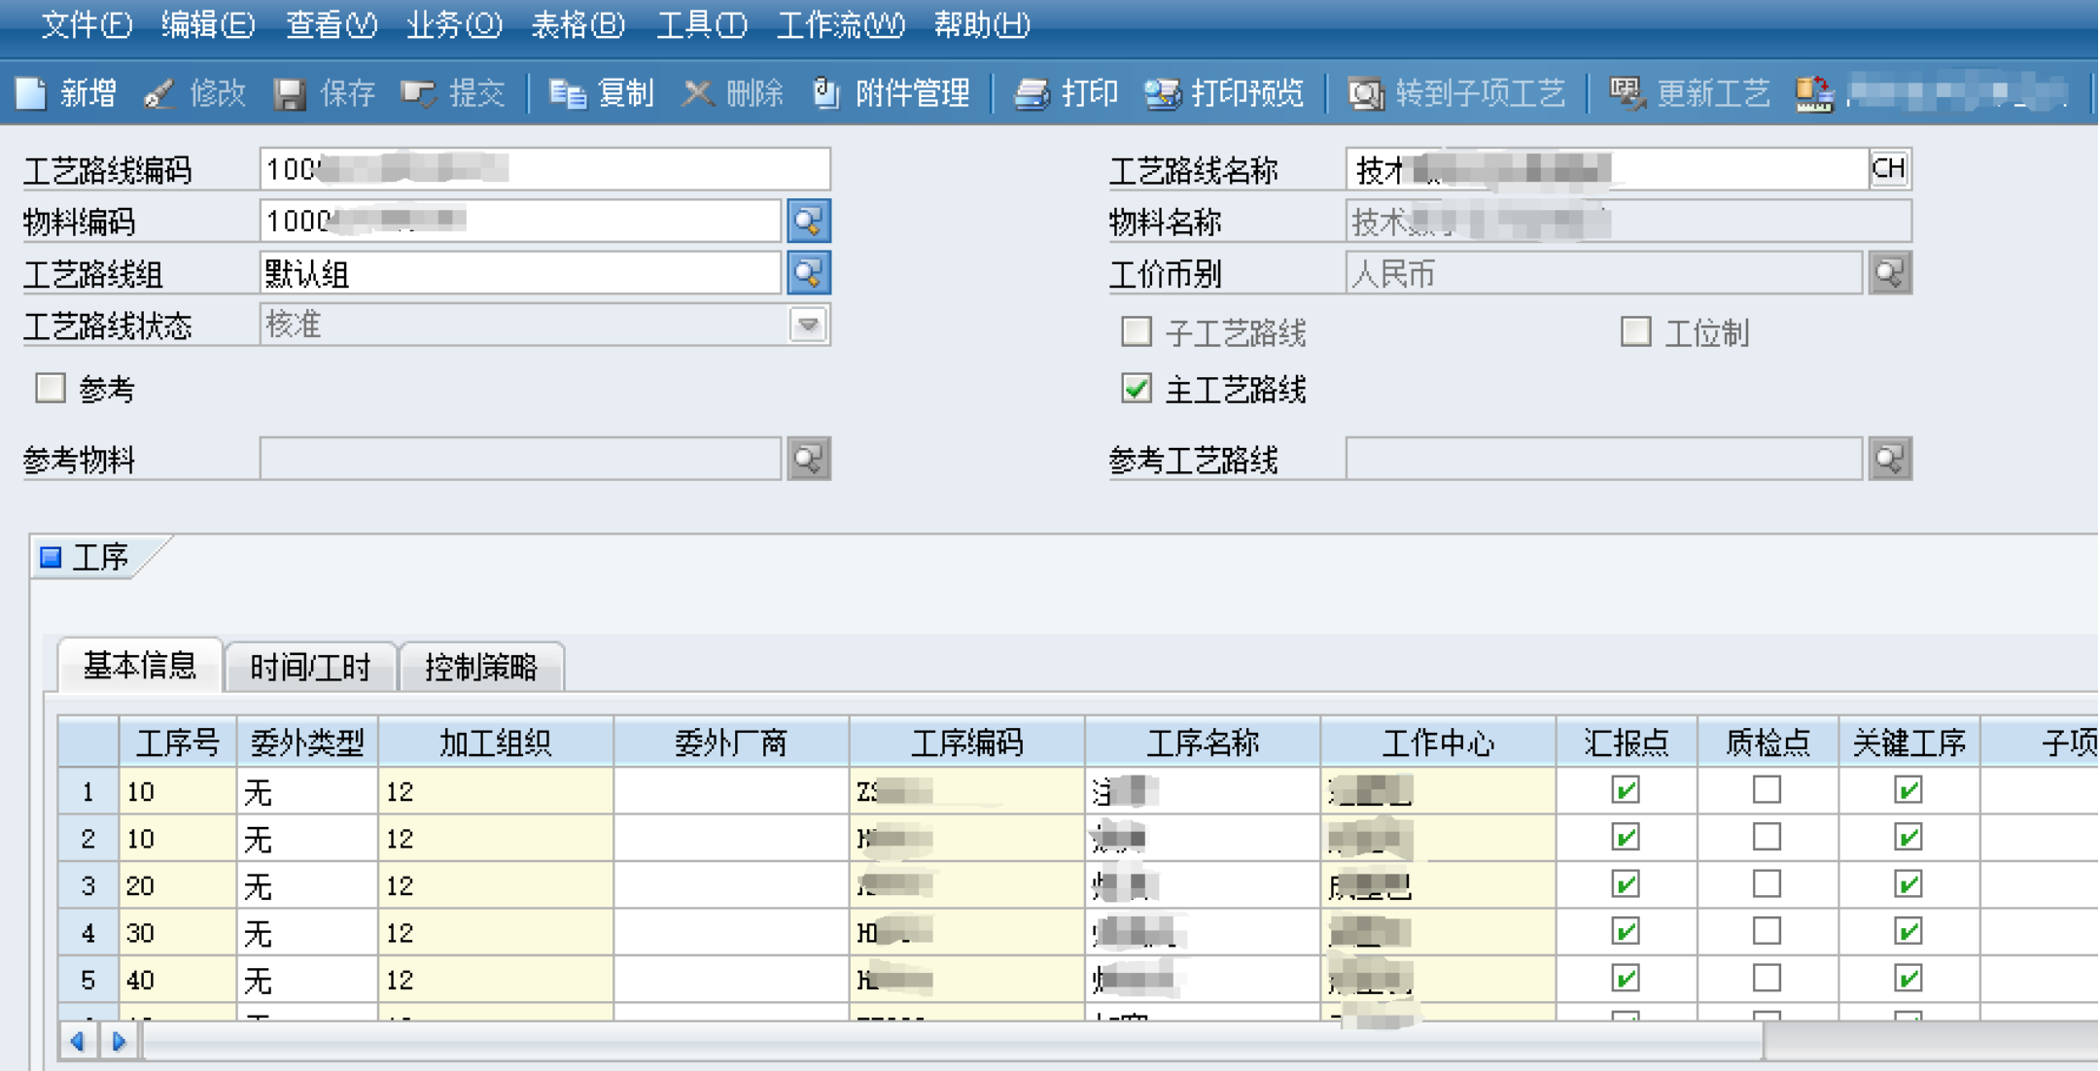Image resolution: width=2100 pixels, height=1071 pixels.
Task: Enable the 子工艺路线 checkbox
Action: pyautogui.click(x=1136, y=332)
